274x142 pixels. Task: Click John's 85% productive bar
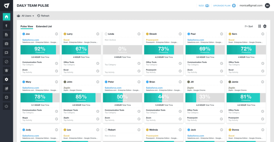81,98
